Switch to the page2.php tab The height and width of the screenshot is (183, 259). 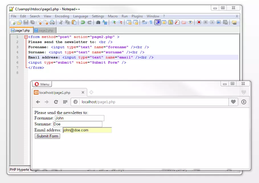(x=45, y=30)
